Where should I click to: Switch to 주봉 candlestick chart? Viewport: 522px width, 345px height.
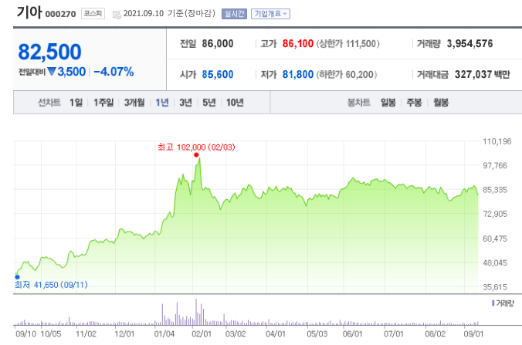(x=414, y=103)
